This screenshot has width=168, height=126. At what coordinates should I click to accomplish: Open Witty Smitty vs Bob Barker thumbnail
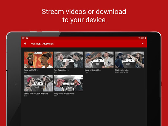click(69, 83)
